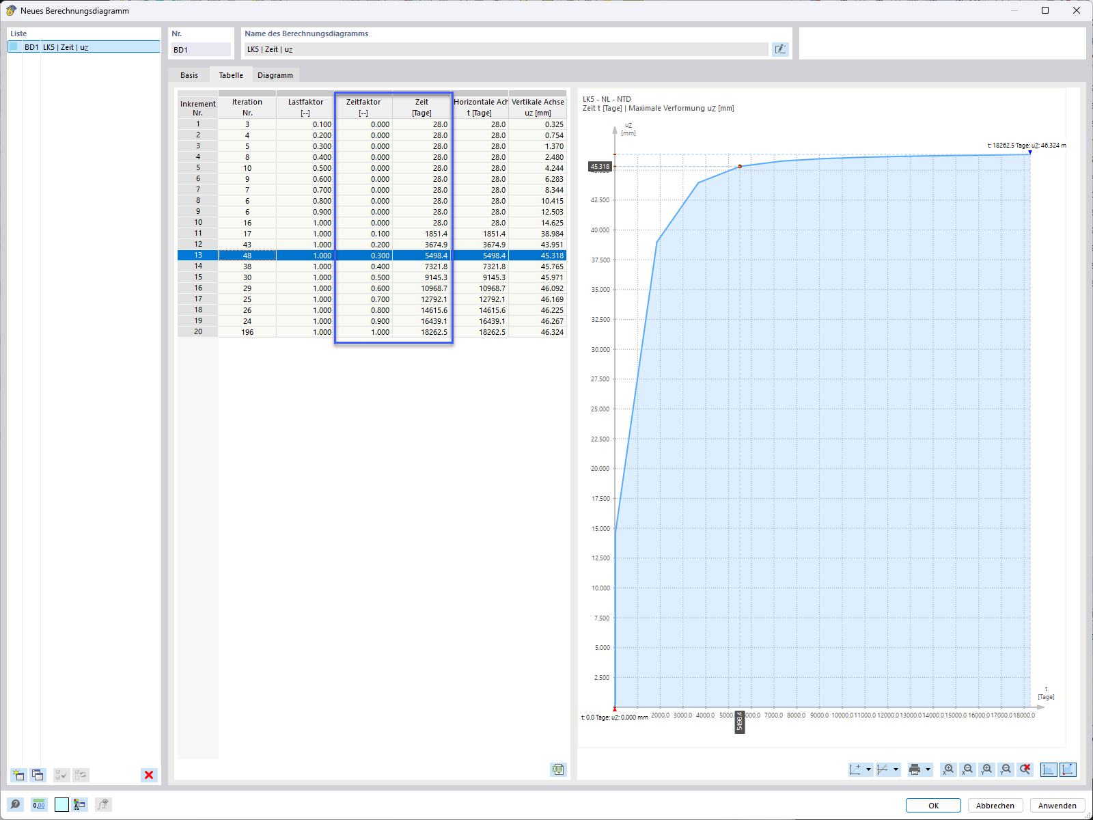Toggle display of extreme value markers on the diagram
Viewport: 1093px width, 820px height.
(x=1068, y=769)
